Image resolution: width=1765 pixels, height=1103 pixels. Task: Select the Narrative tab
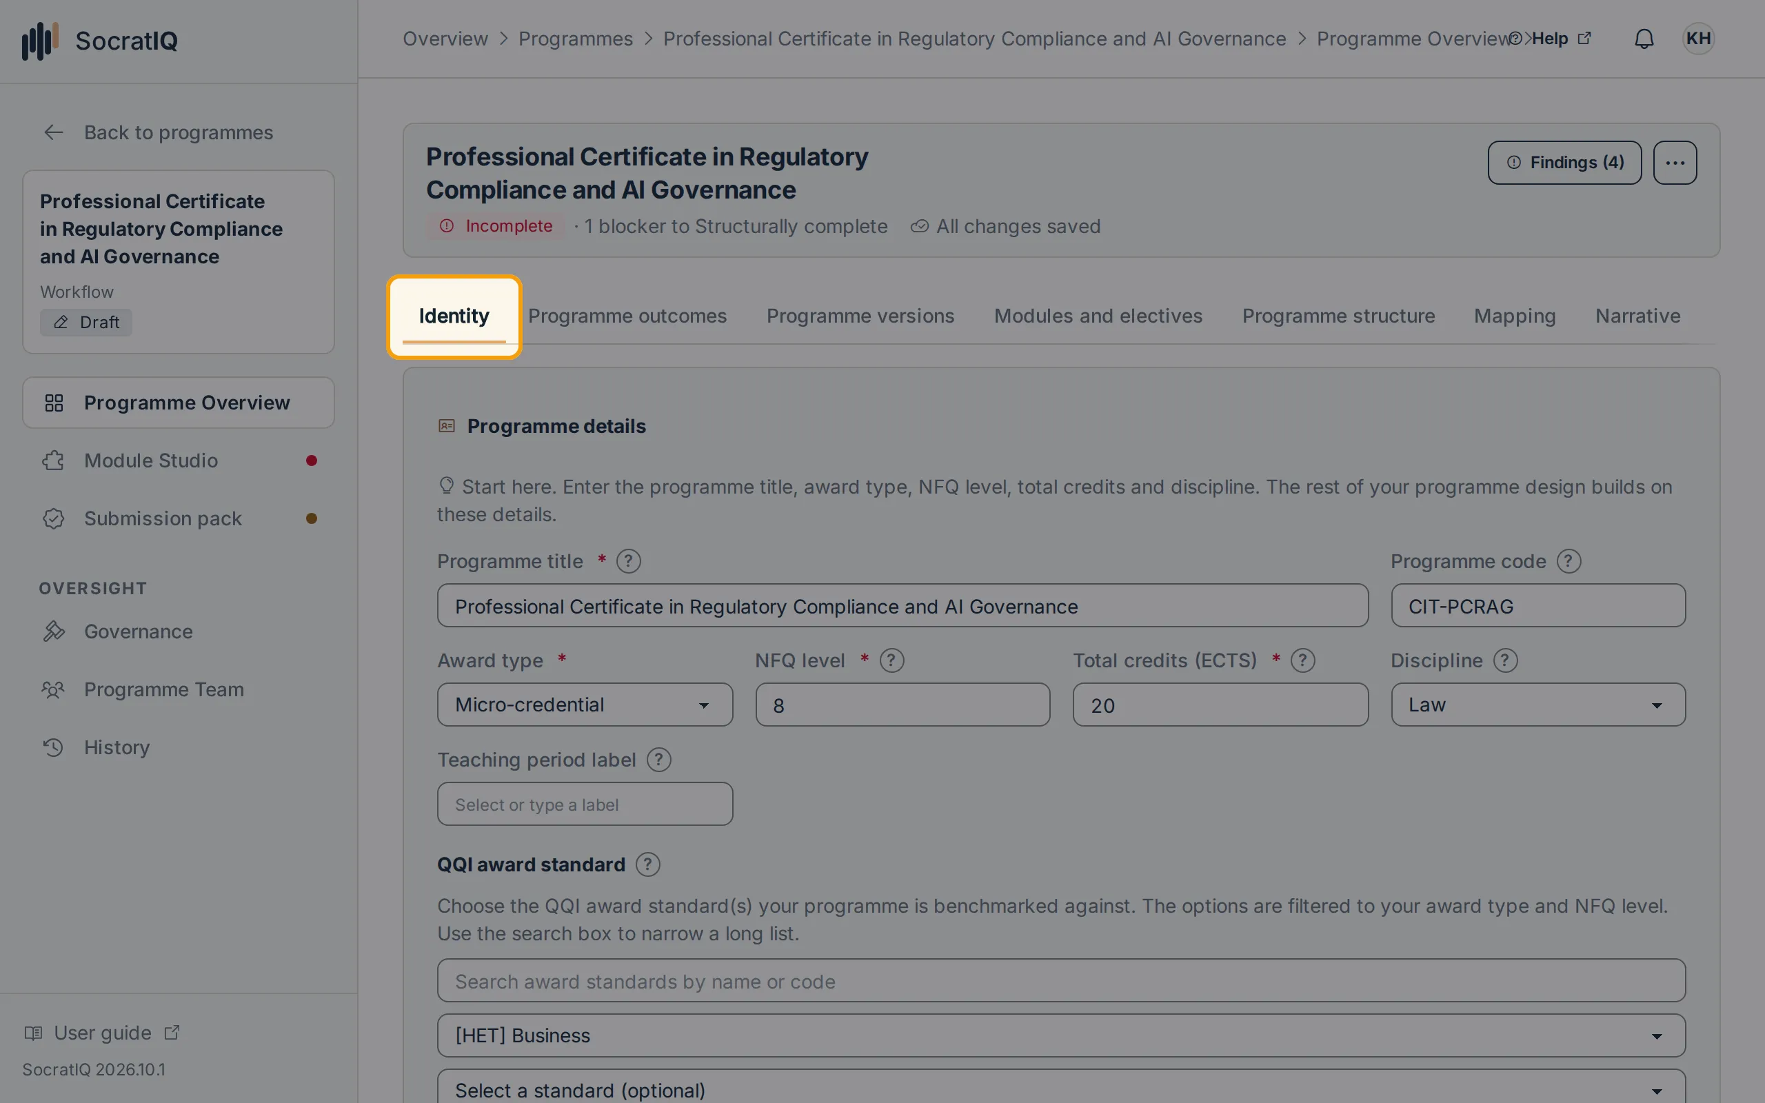point(1637,316)
